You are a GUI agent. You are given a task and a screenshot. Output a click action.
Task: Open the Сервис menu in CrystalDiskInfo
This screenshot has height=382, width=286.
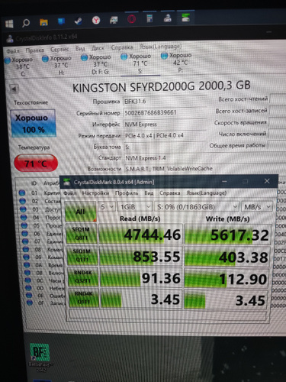(x=59, y=49)
